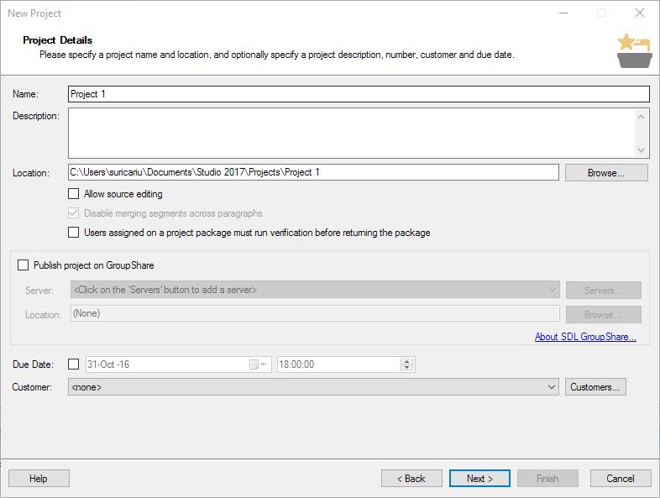Click the Servers button
Screen dimensions: 660x498
604,290
